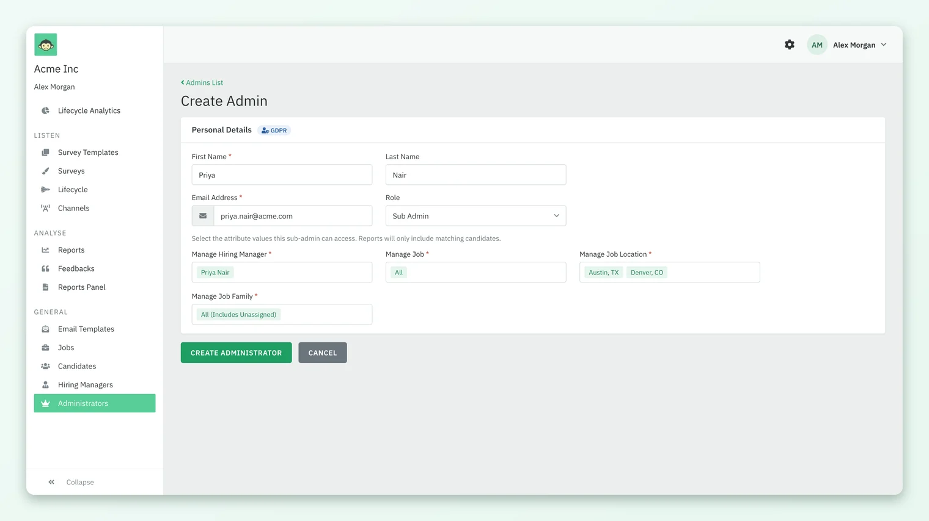Screen dimensions: 929x521
Task: Click the Channels antenna icon
Action: (x=45, y=208)
